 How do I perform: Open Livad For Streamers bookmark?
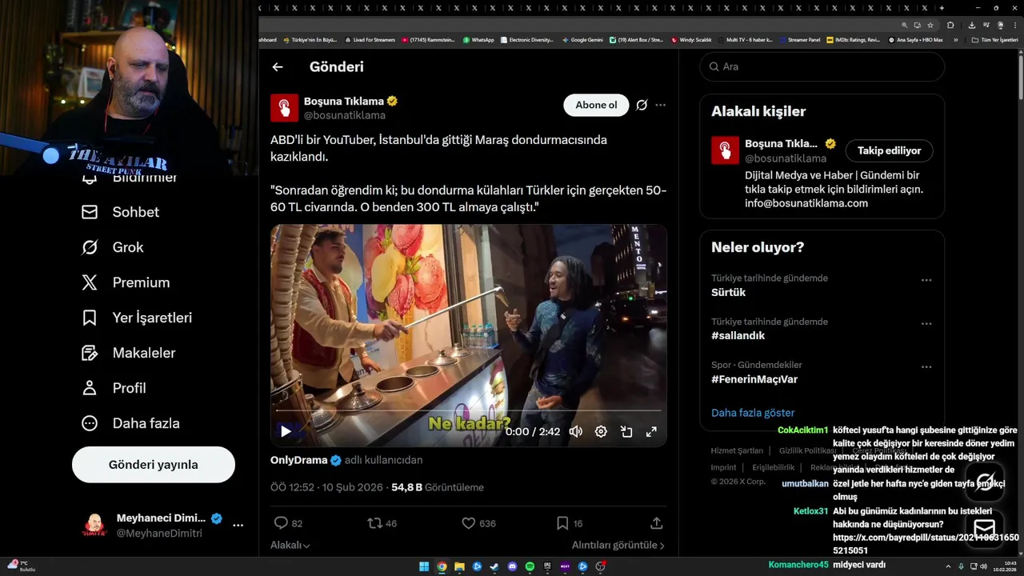(x=370, y=39)
